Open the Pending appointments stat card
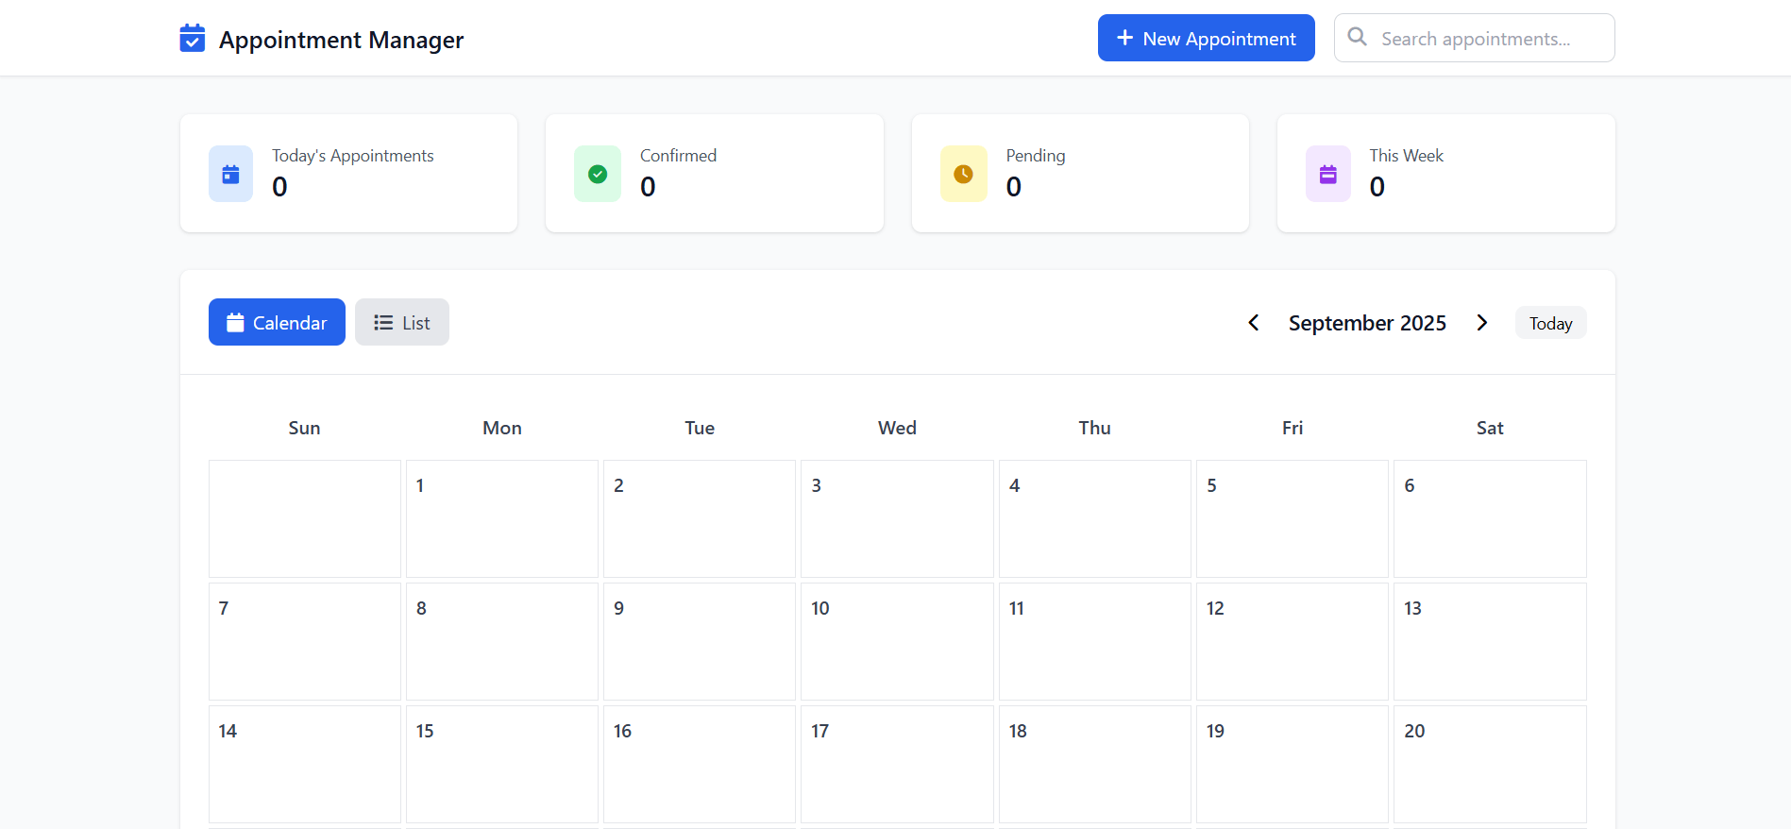 click(x=1080, y=174)
